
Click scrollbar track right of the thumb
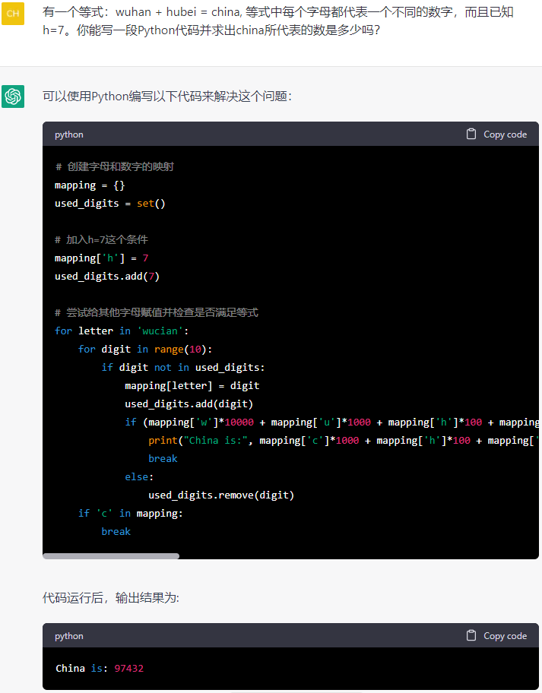(x=357, y=556)
